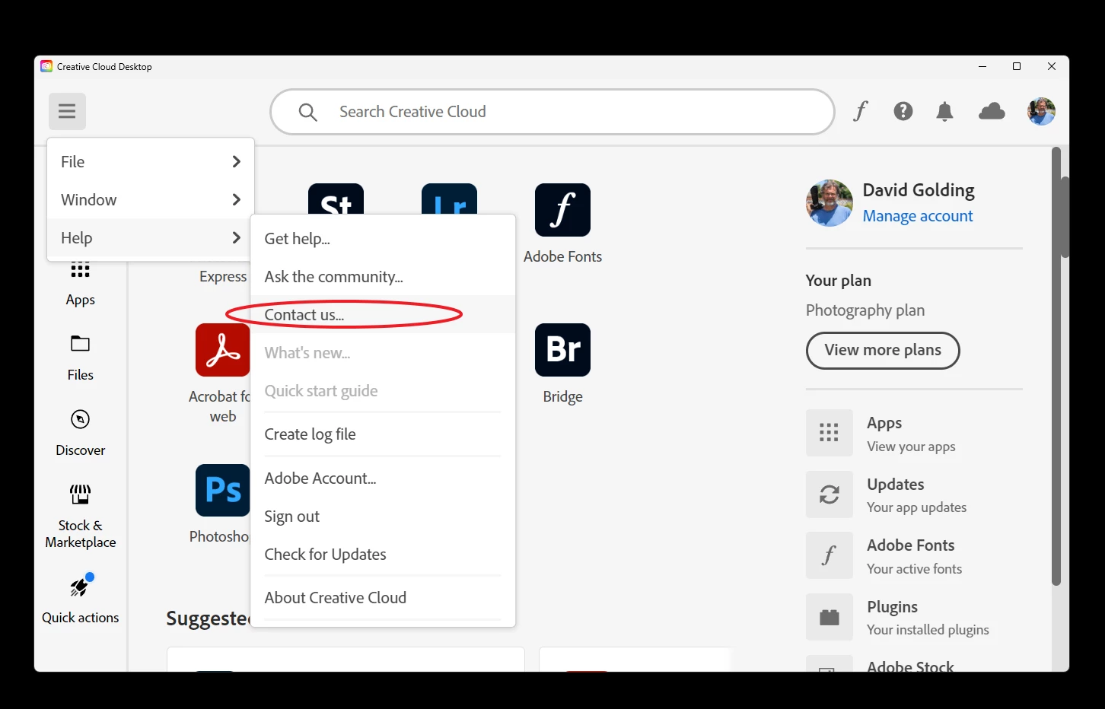Check the cloud sync status icon

pos(992,112)
